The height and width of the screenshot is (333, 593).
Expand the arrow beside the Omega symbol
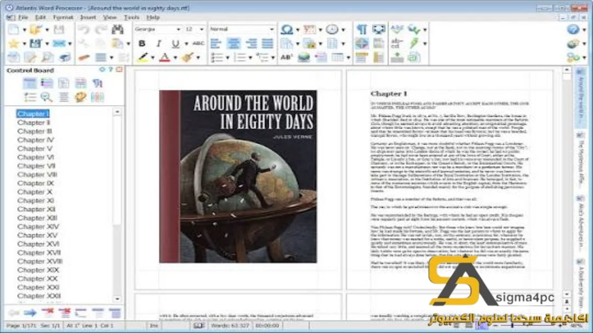point(297,30)
